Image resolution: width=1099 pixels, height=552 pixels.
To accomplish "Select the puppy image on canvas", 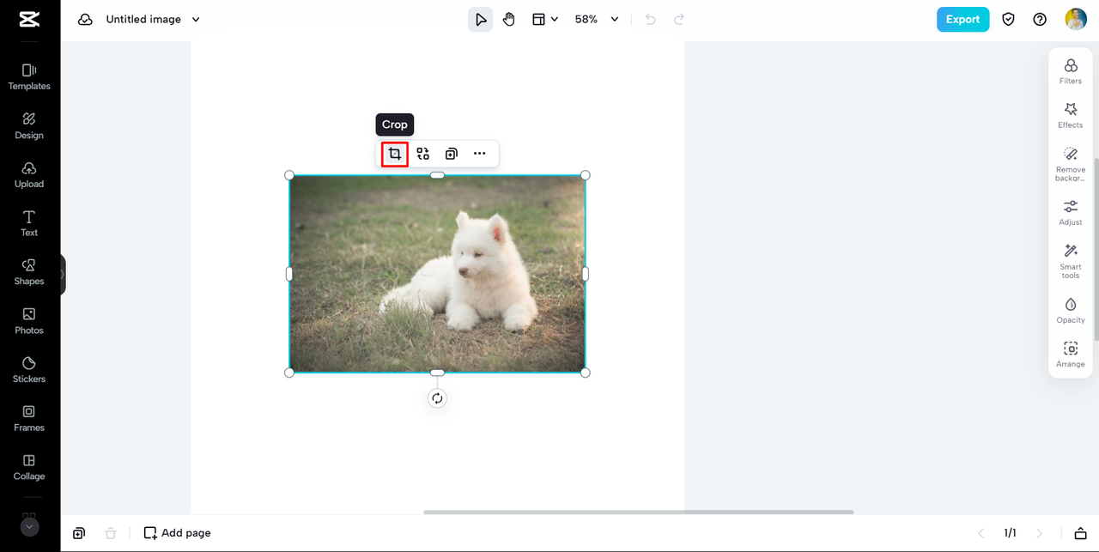I will [437, 274].
